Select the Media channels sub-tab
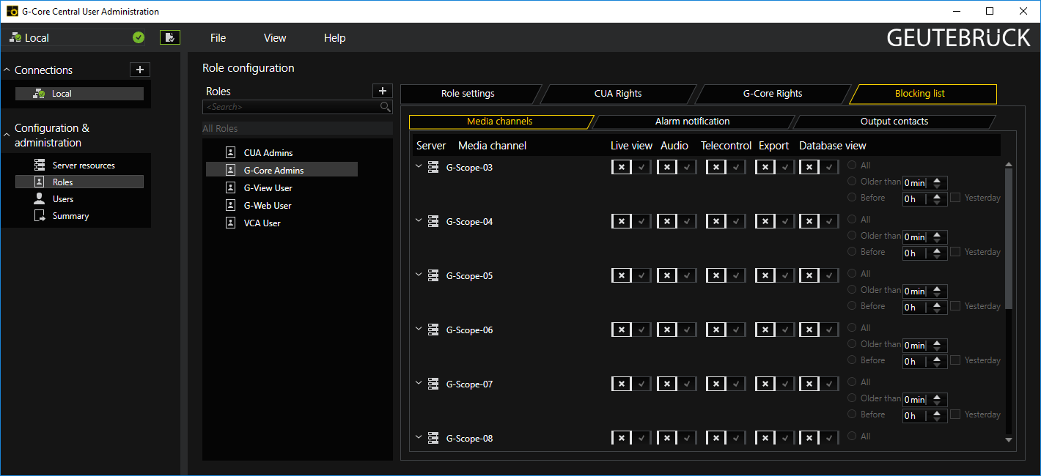1041x476 pixels. coord(500,122)
